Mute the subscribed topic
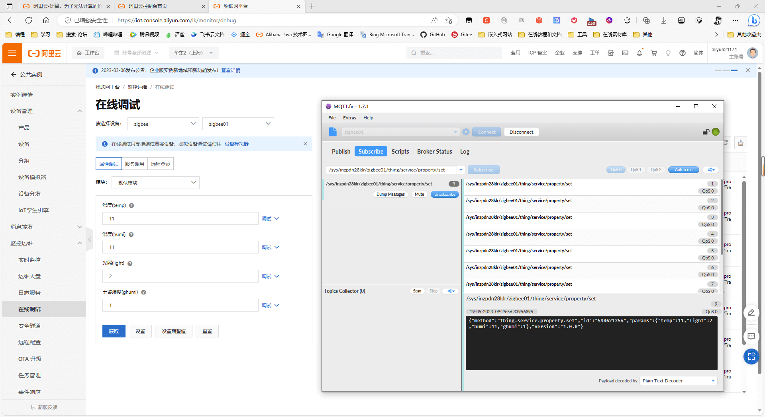The width and height of the screenshot is (765, 417). click(x=419, y=195)
